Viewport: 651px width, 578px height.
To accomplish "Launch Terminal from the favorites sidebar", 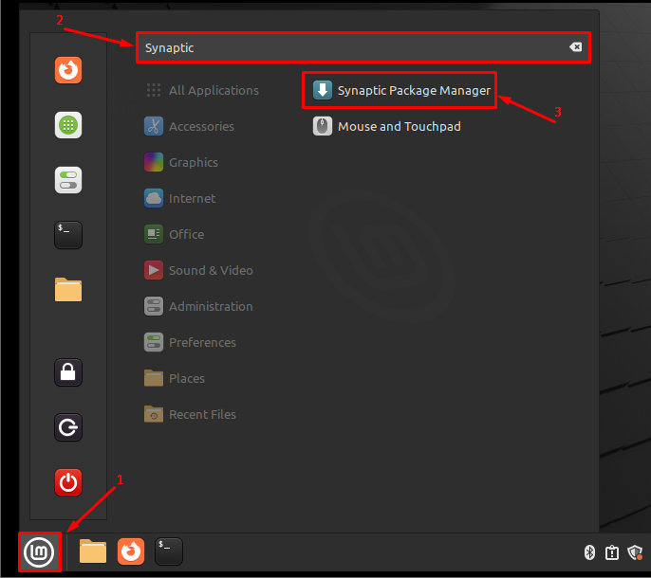I will tap(68, 234).
